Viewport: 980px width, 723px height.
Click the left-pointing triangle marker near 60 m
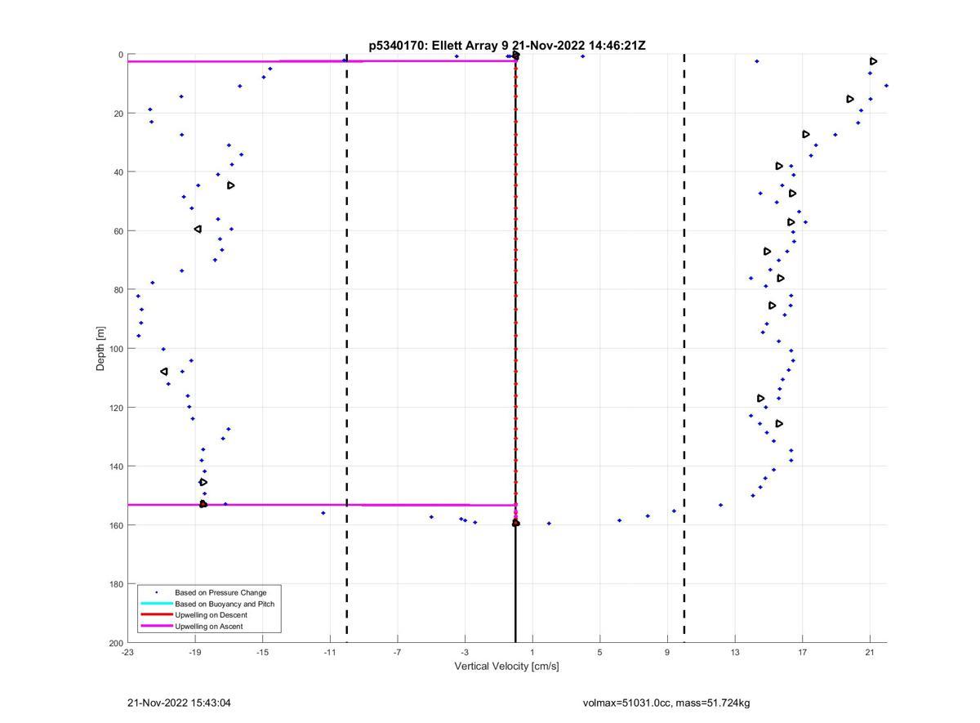pos(198,230)
